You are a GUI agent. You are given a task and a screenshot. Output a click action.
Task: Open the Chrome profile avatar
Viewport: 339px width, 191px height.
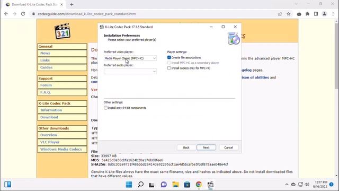click(x=324, y=14)
